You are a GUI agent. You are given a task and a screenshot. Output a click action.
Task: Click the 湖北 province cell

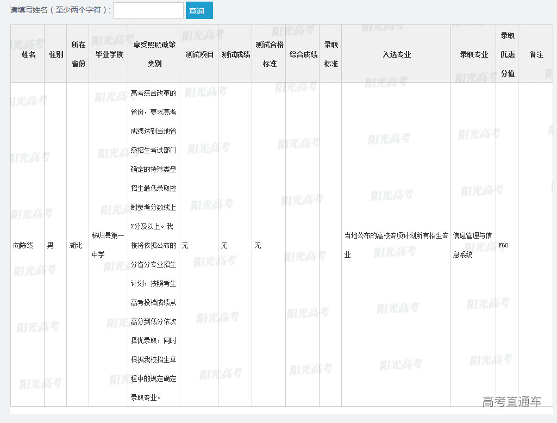coord(76,246)
